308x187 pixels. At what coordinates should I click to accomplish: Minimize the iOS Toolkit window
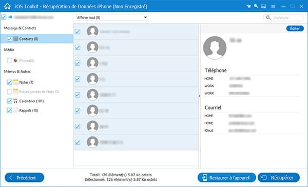click(283, 6)
